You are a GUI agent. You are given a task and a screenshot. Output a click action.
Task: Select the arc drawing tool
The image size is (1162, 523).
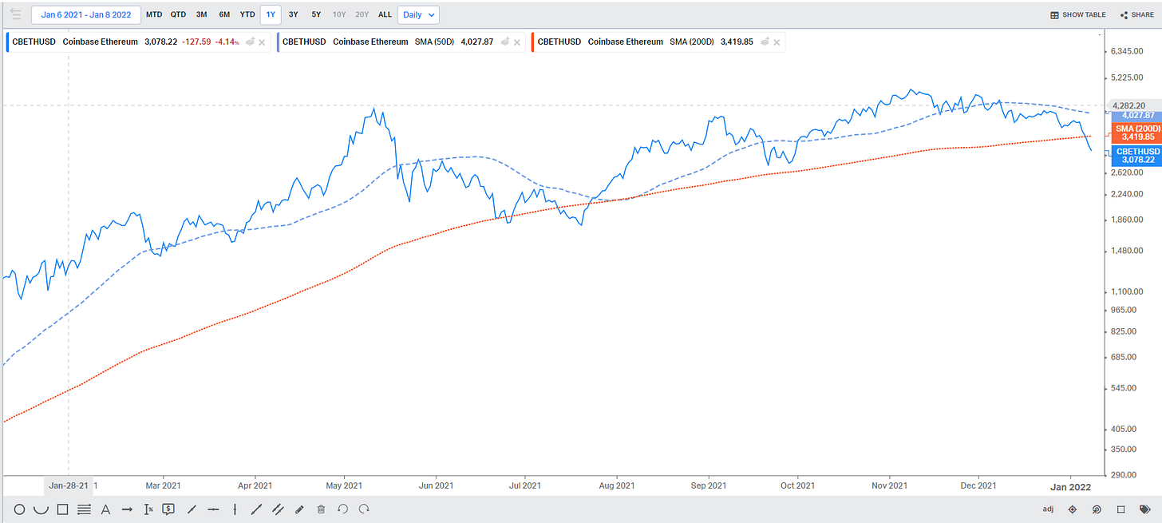(41, 509)
